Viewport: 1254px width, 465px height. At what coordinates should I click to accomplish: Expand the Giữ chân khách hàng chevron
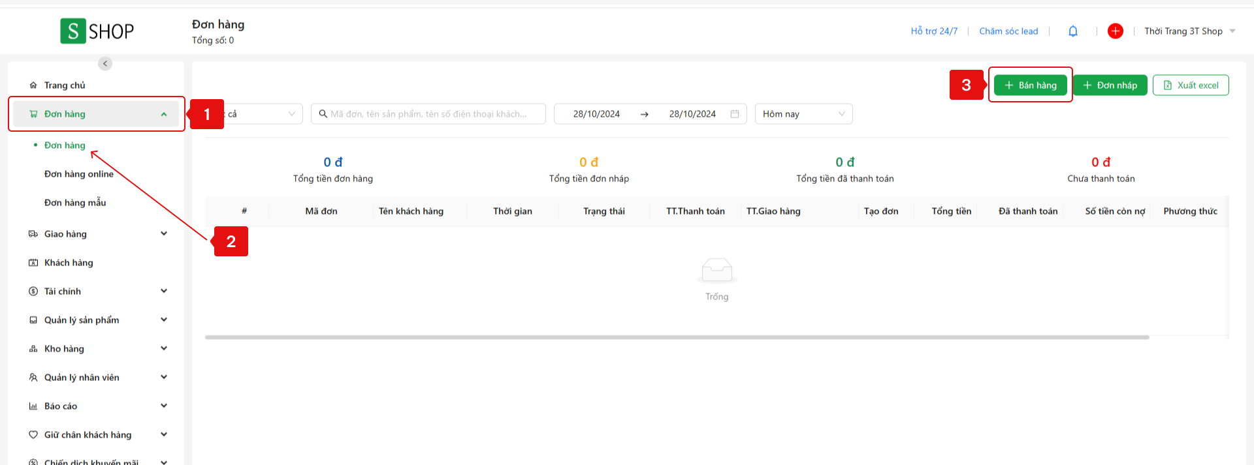[164, 434]
